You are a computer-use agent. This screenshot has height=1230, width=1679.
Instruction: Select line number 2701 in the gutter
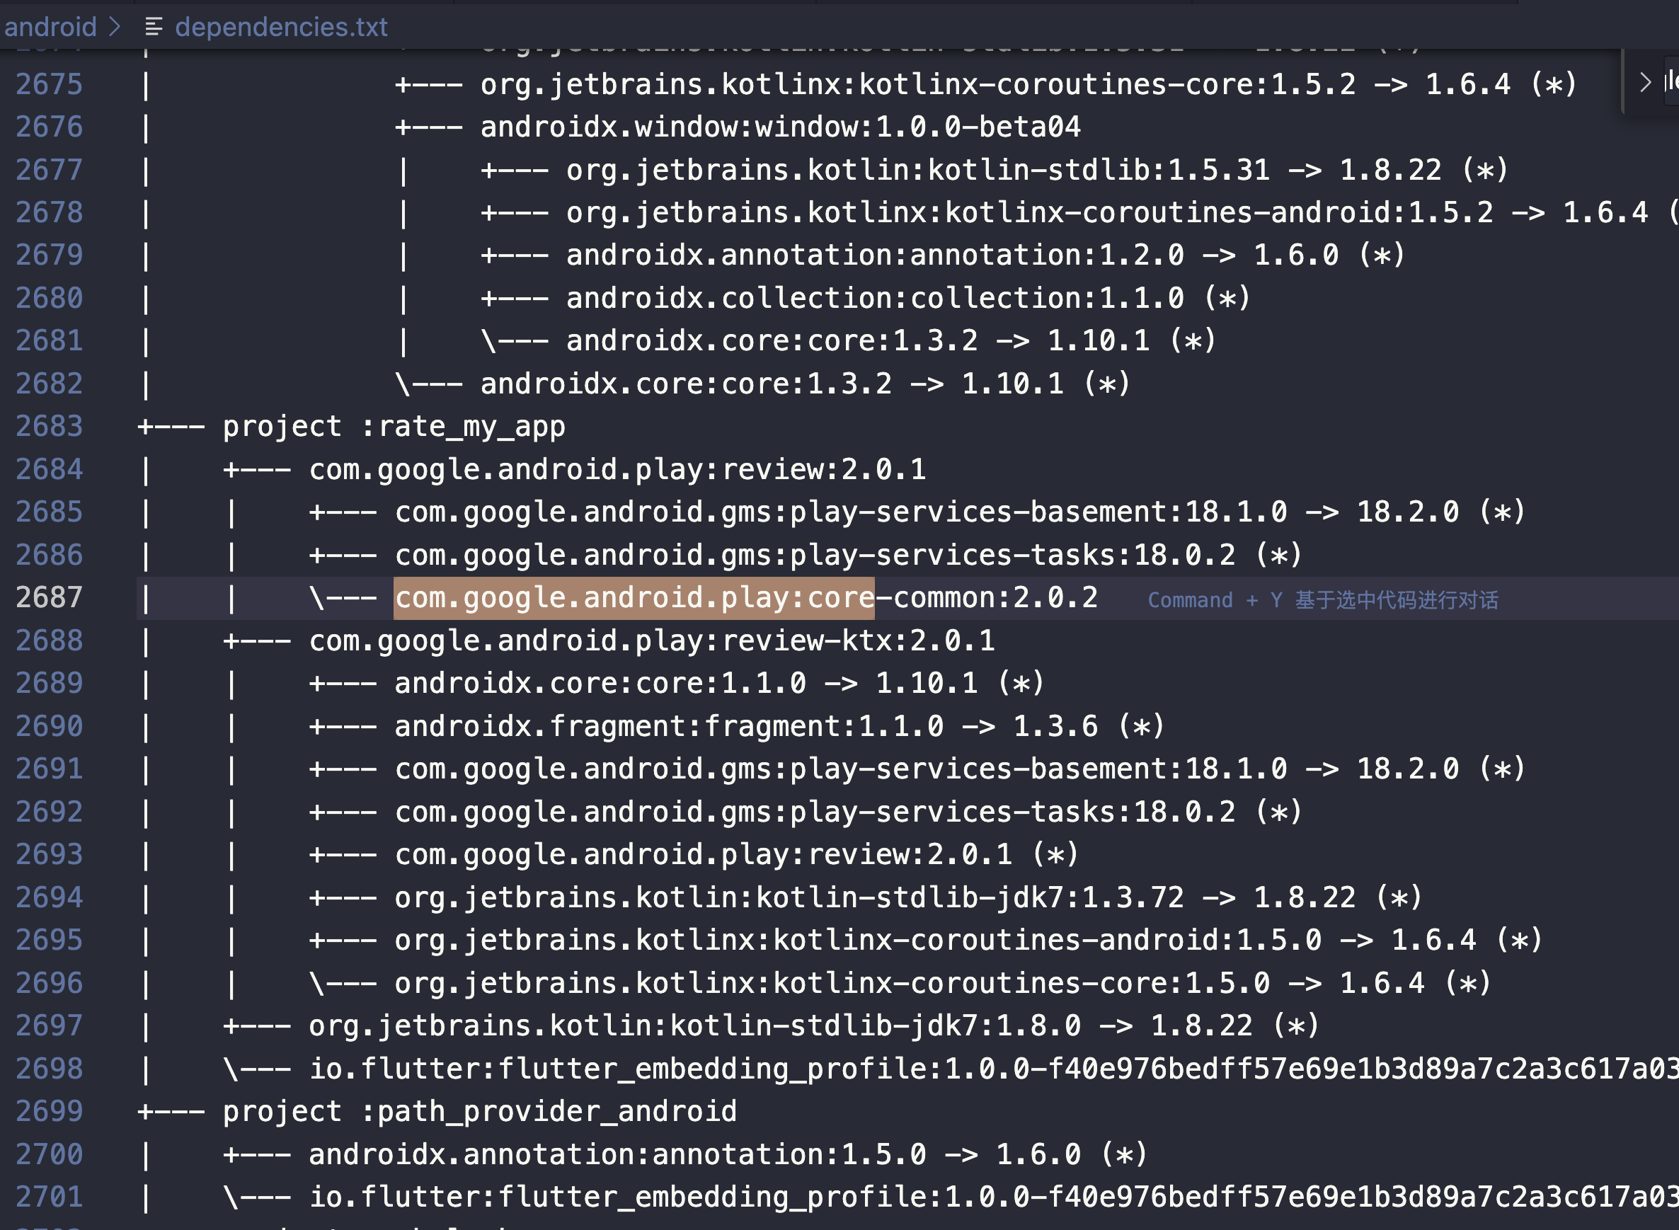point(49,1197)
